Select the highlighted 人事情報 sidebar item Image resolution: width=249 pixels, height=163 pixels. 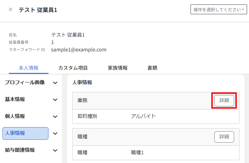tap(25, 133)
